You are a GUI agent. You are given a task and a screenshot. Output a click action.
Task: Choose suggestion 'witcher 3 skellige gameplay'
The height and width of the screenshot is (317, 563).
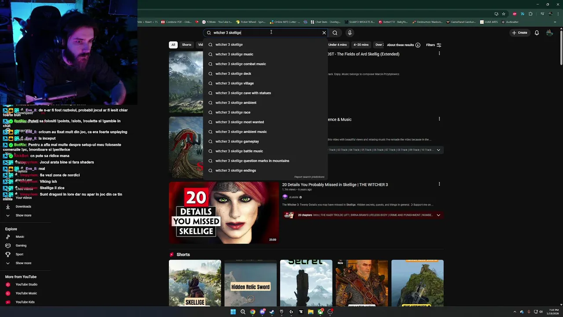(265, 141)
